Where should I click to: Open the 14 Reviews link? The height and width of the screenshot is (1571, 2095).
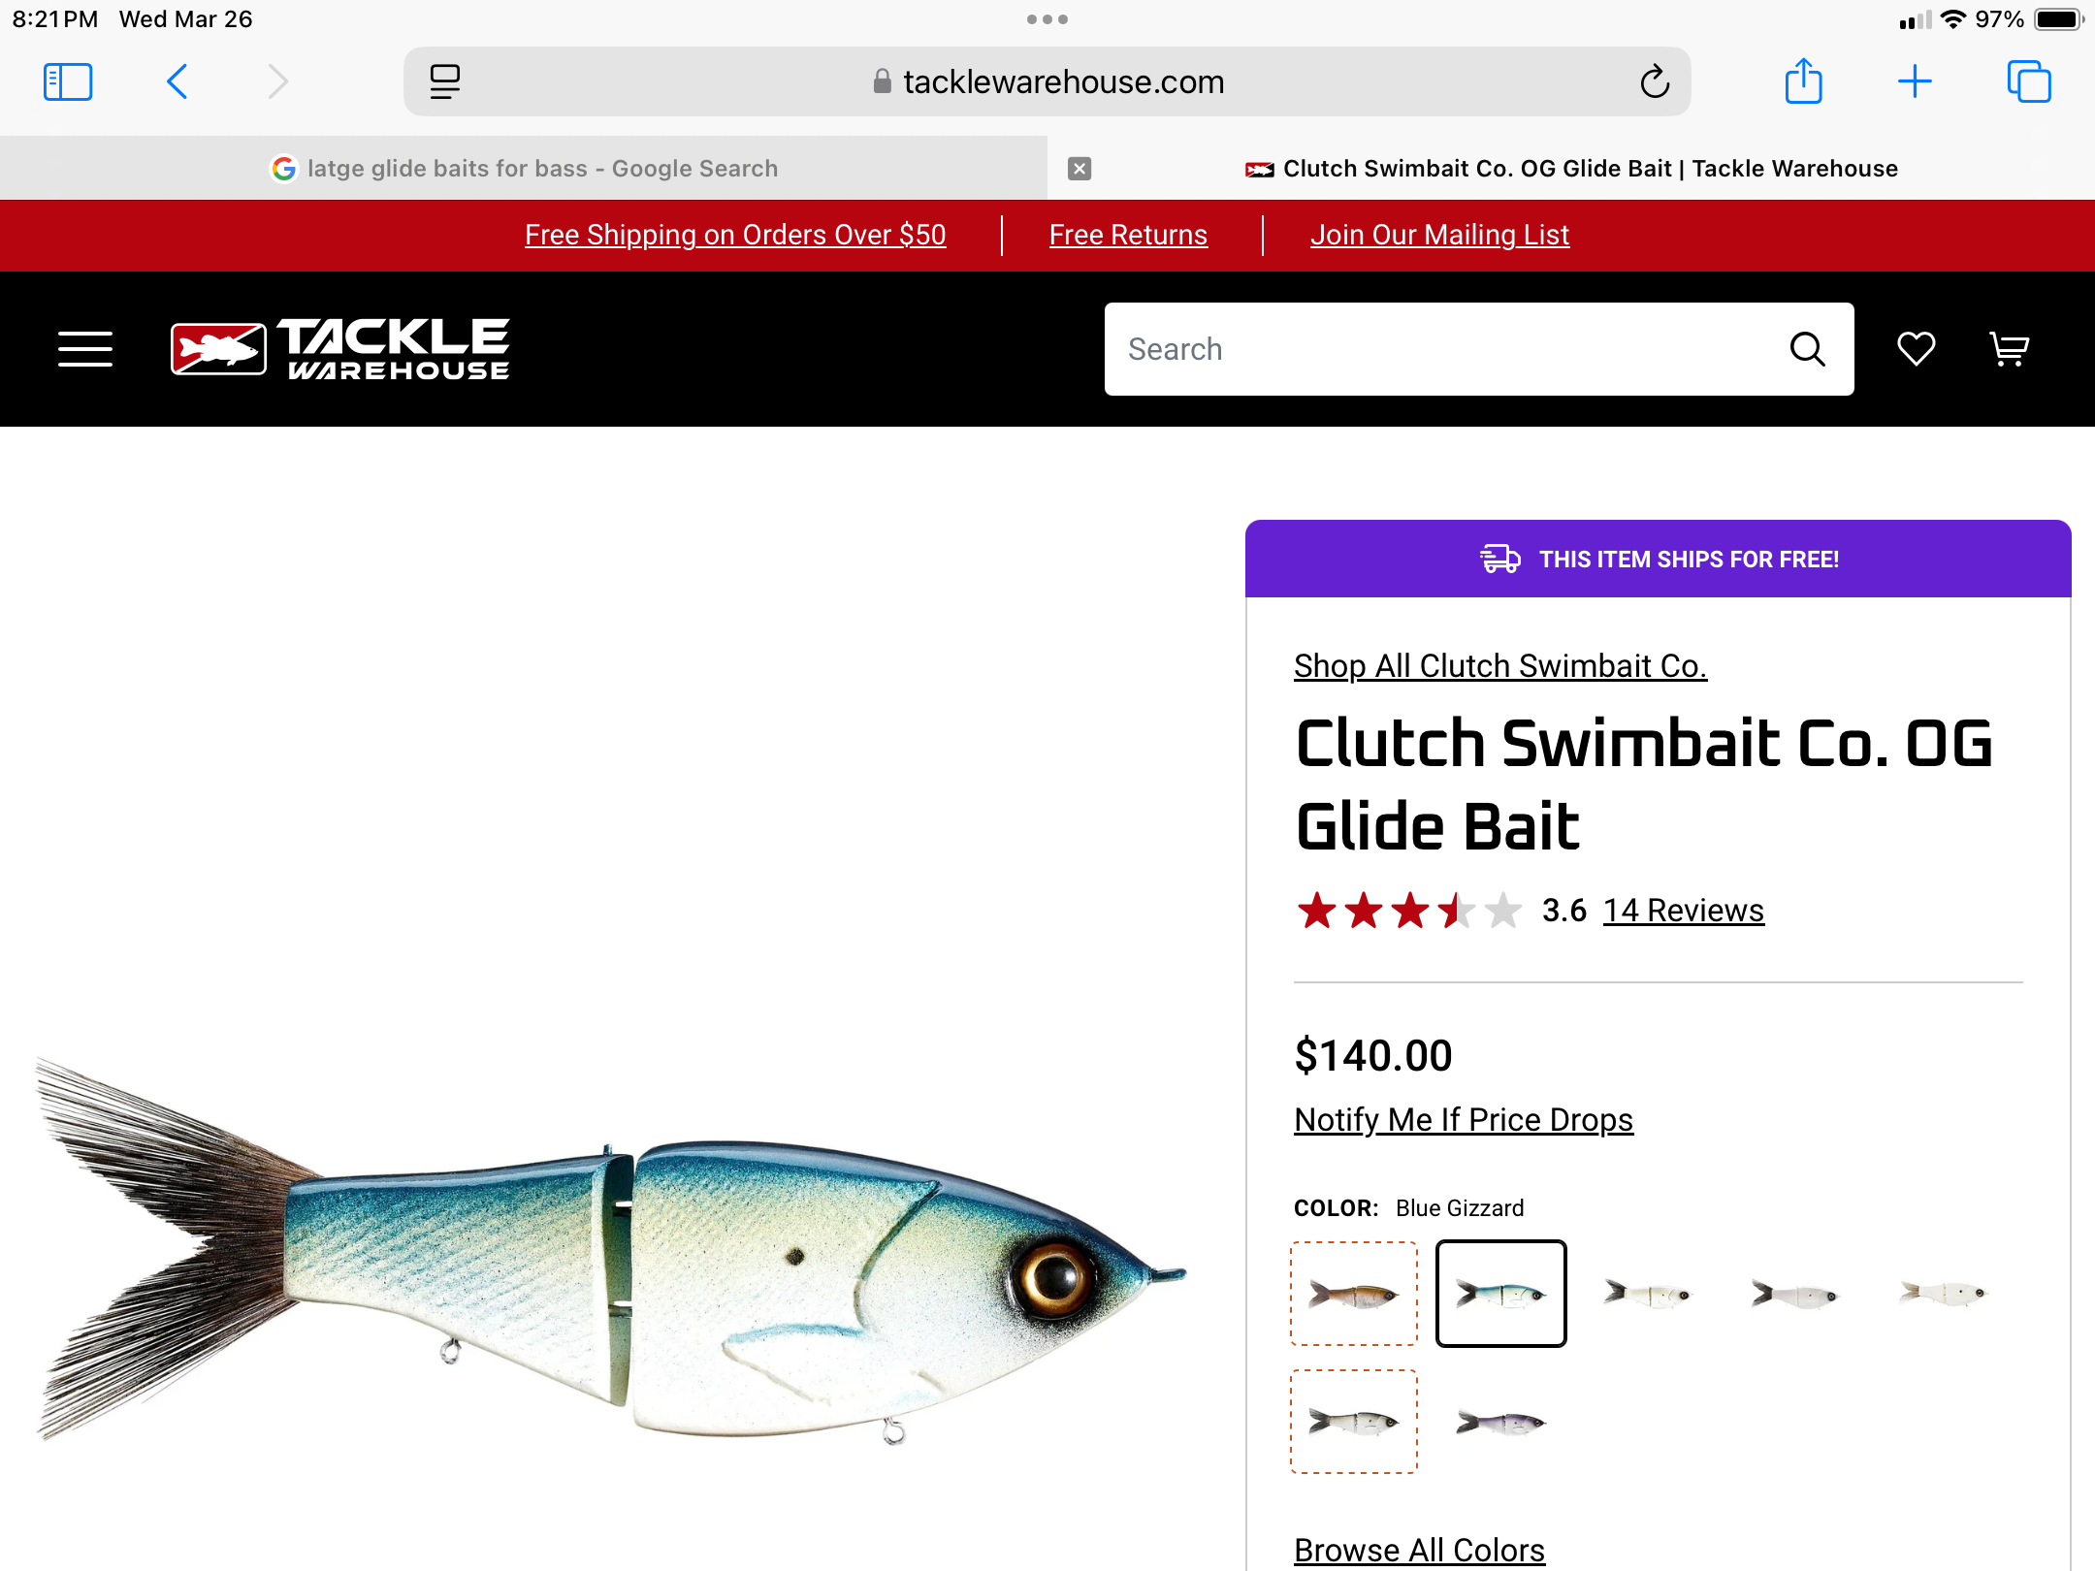(1684, 911)
